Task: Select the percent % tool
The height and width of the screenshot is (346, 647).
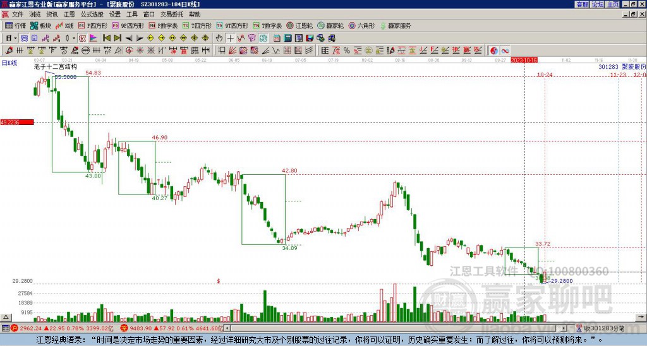Action: pos(347,51)
